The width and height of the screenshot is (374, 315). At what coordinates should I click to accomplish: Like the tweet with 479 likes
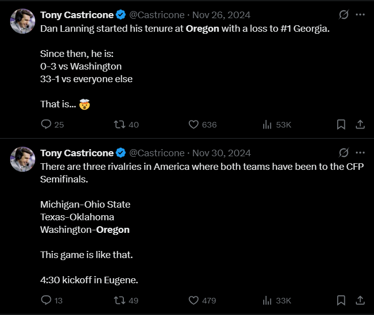(194, 300)
